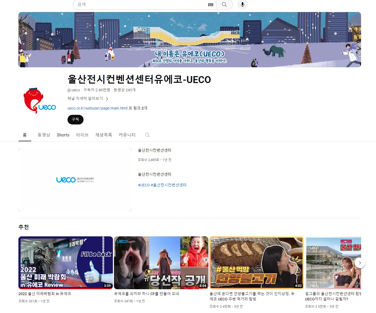Click the UECO fish logo channel avatar
This screenshot has width=376, height=313.
pos(40,100)
